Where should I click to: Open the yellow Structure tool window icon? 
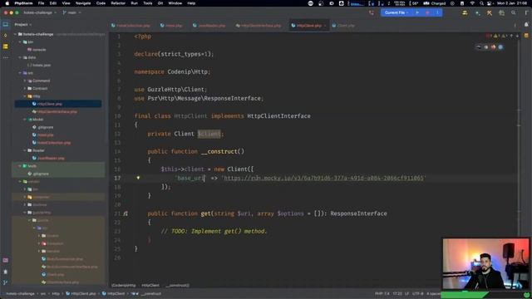6,47
